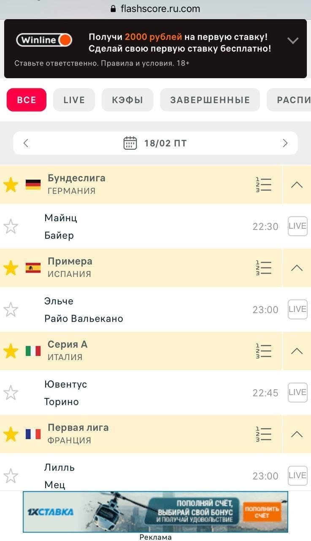Star the Эльче – Райо Вальекано match
Viewport: 311px width, 541px height.
11,310
